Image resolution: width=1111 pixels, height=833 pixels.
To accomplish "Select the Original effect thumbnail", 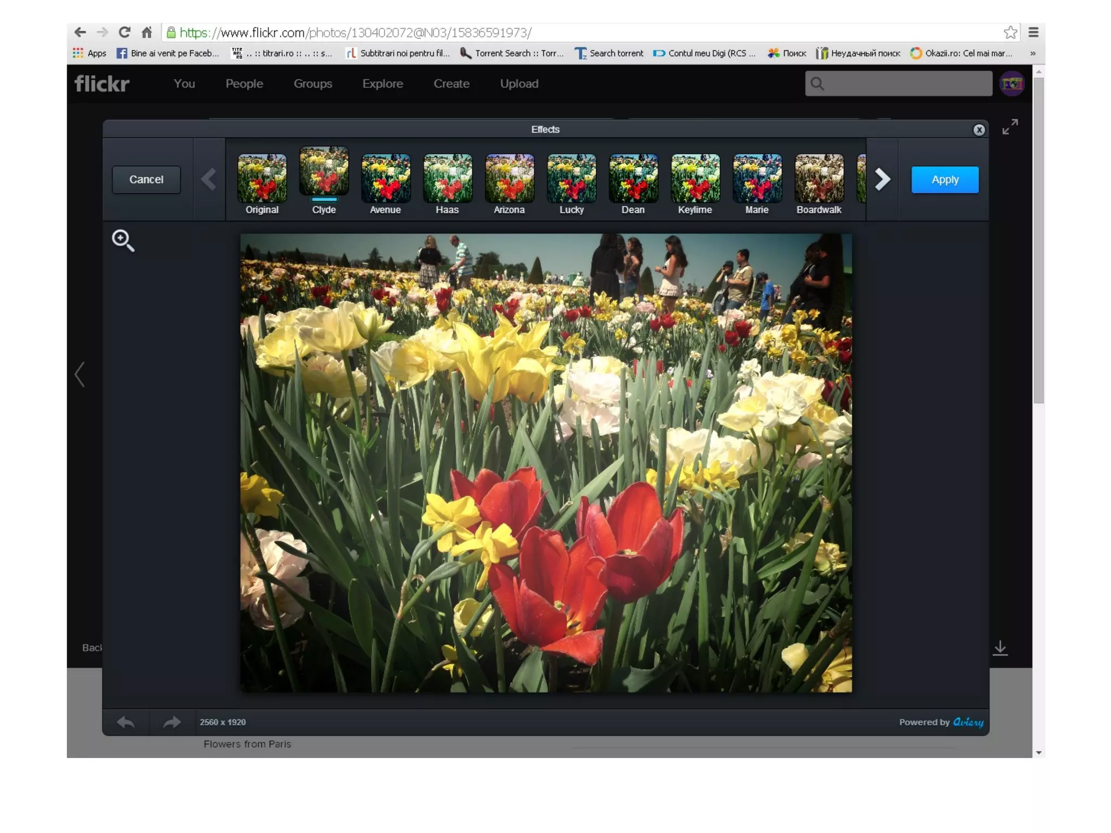I will point(262,178).
